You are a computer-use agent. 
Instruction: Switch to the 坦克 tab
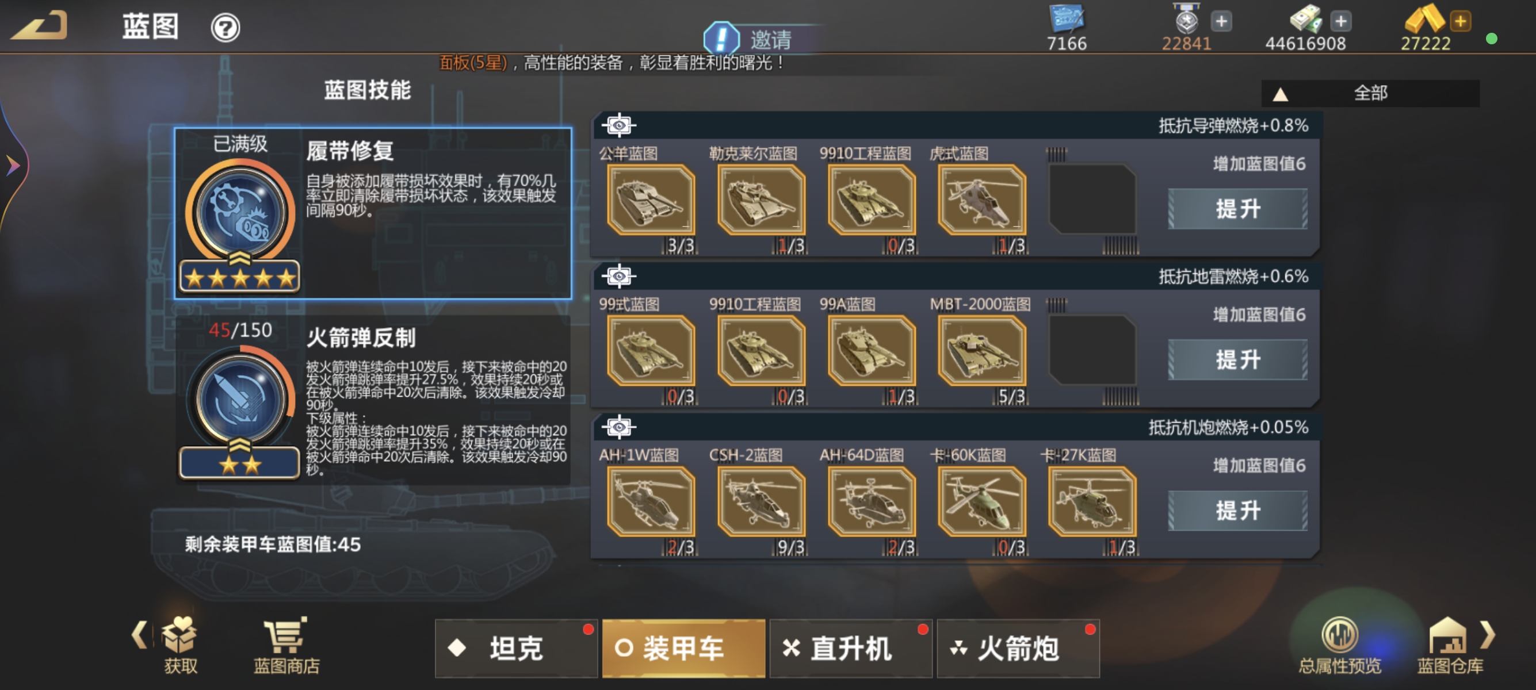pos(517,647)
